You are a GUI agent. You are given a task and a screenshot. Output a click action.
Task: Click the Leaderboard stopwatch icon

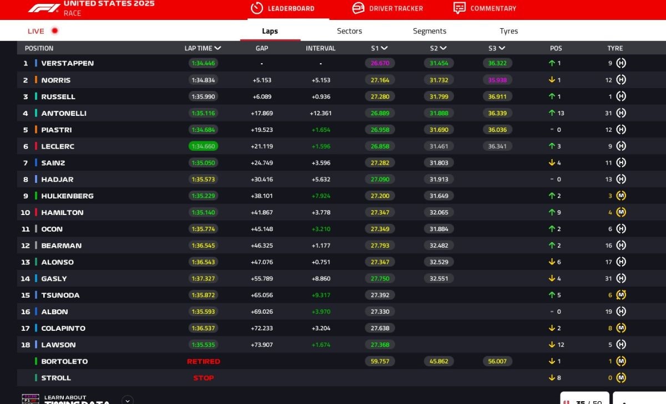(256, 8)
